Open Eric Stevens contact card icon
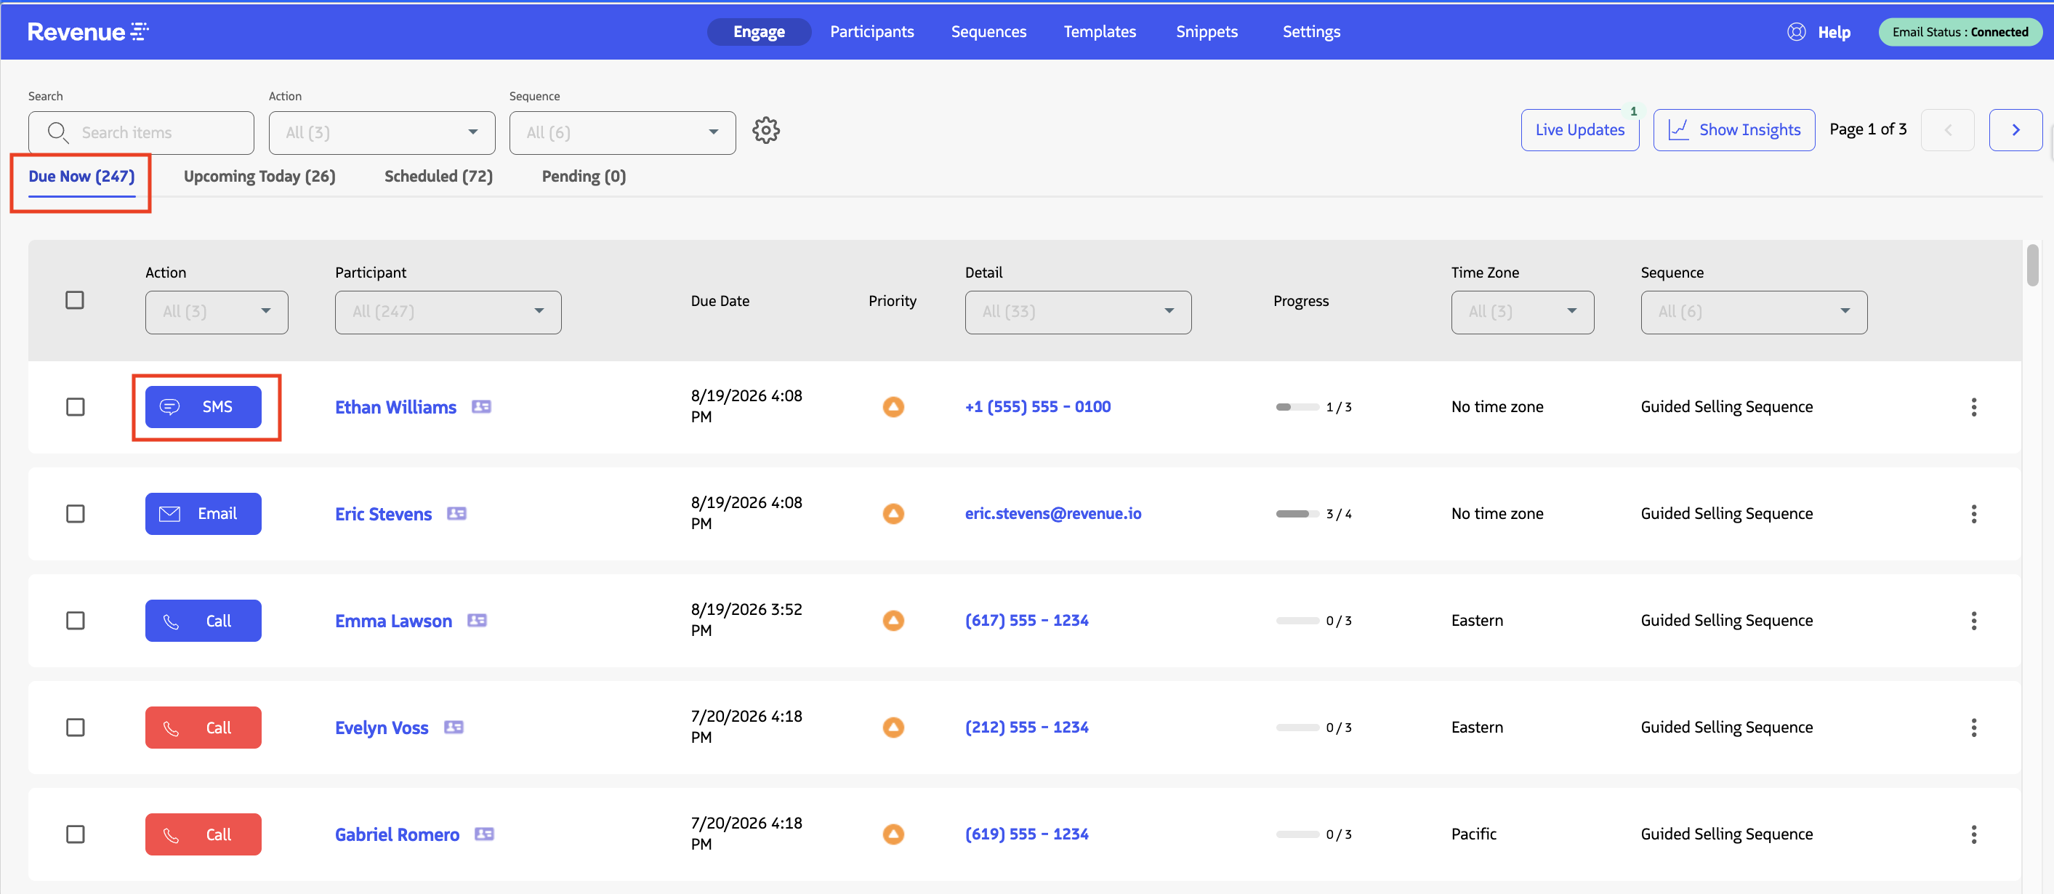Screen dimensions: 2054x894 click(456, 514)
